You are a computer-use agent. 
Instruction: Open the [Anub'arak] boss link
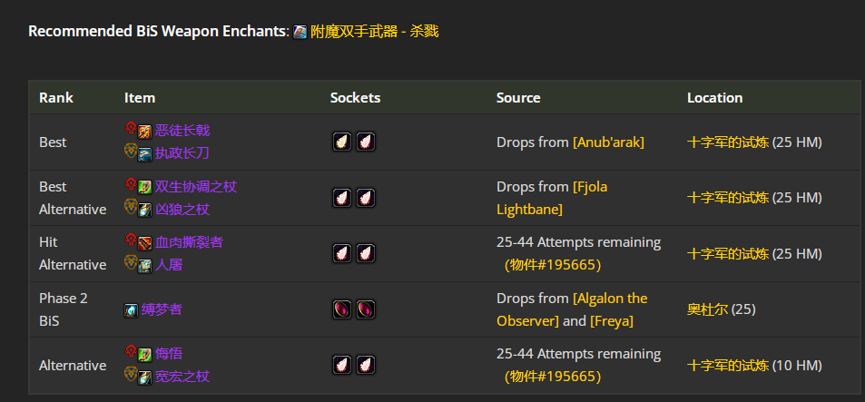(608, 142)
